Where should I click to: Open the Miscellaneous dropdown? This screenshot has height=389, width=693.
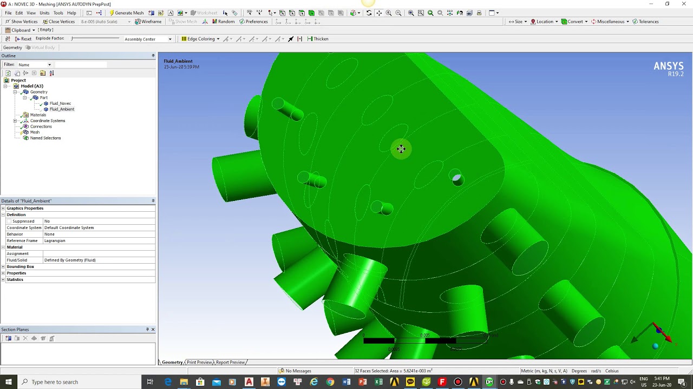coord(610,22)
